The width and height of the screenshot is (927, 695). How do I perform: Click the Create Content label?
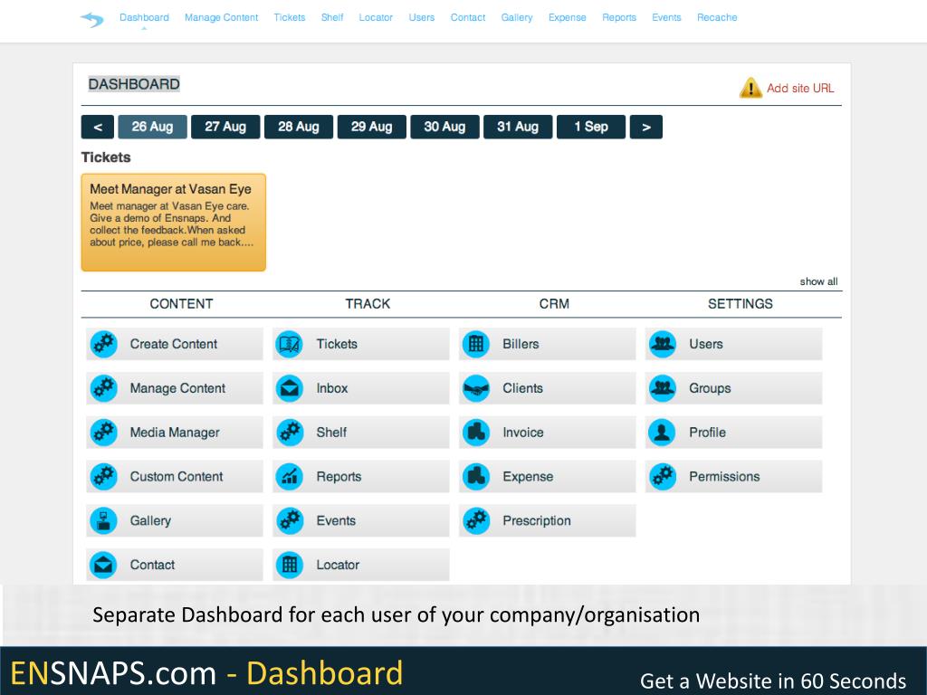tap(173, 344)
